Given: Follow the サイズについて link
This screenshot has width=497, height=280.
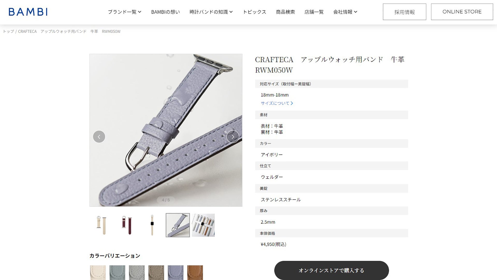Looking at the screenshot, I should click(x=277, y=103).
